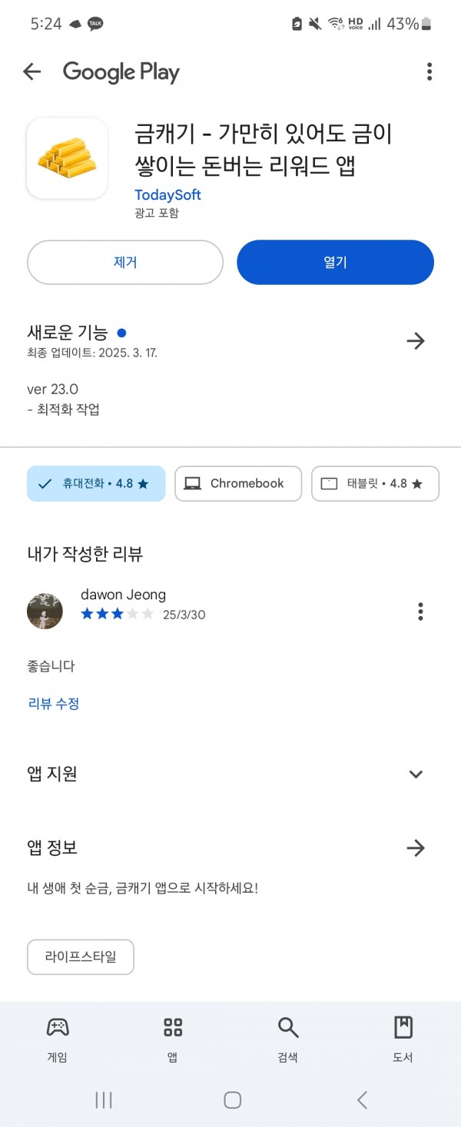Select the 태블릿 4.8 rating chip
This screenshot has width=461, height=1127.
pyautogui.click(x=375, y=483)
